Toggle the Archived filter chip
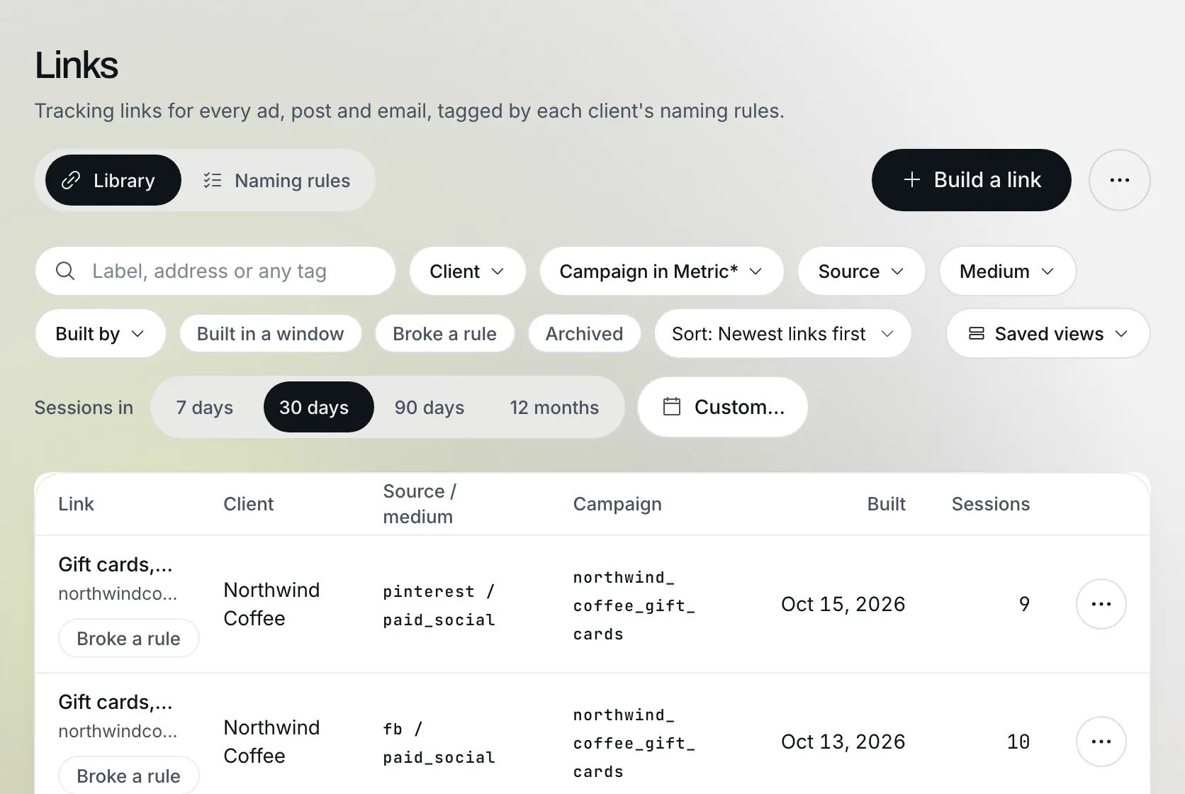 click(x=584, y=333)
